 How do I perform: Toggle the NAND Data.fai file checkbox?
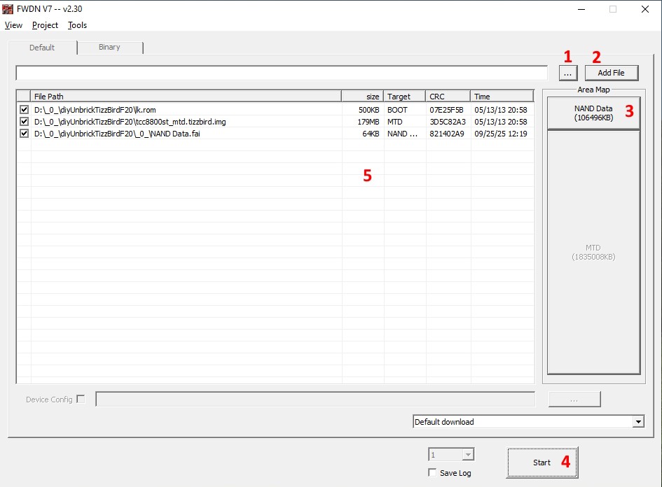point(25,134)
